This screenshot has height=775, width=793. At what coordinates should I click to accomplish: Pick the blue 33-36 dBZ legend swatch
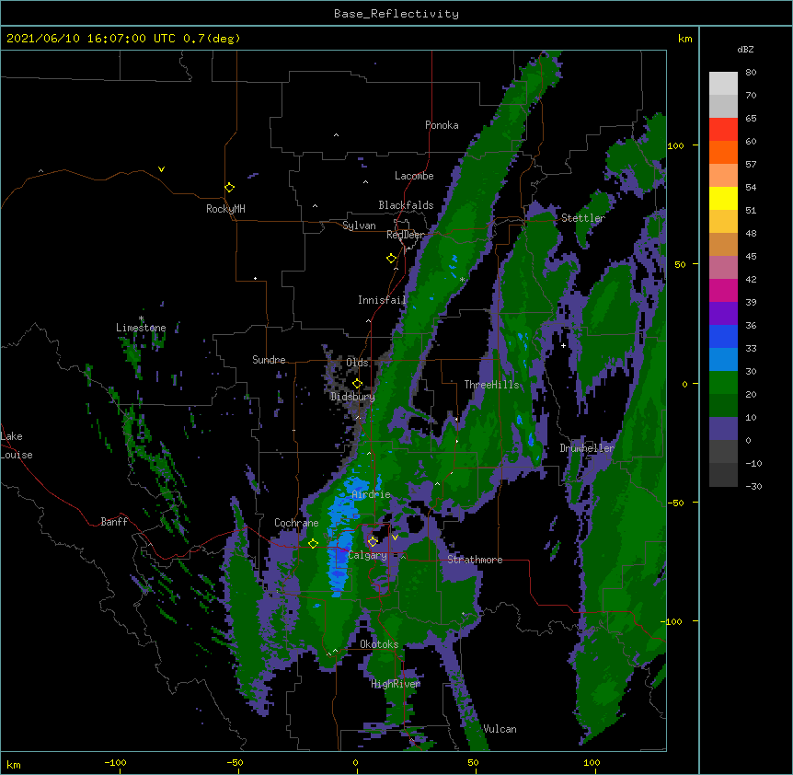(x=723, y=336)
